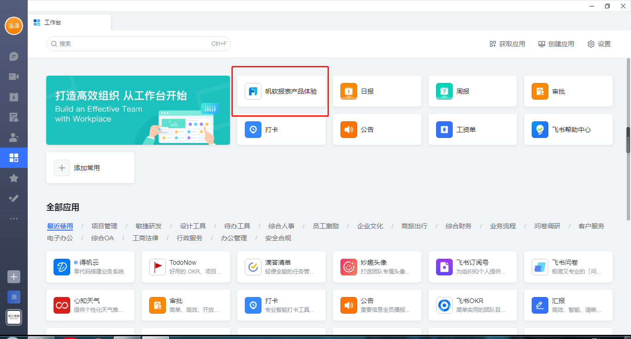The height and width of the screenshot is (339, 631).
Task: Switch to the 测 organization tile
Action: coord(14,297)
